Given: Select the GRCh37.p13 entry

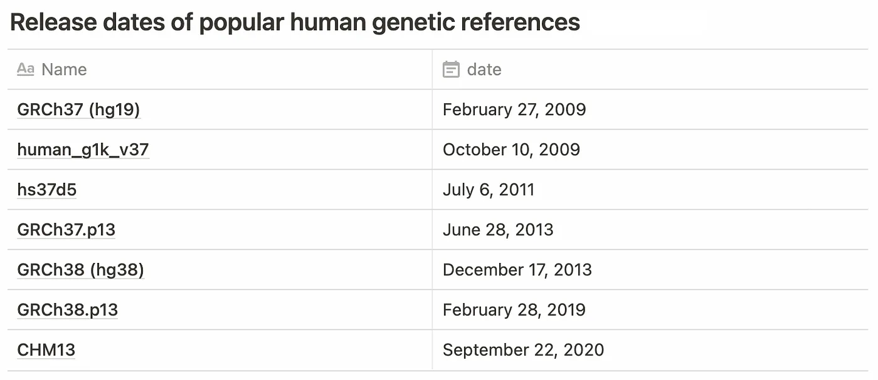Looking at the screenshot, I should click(66, 230).
